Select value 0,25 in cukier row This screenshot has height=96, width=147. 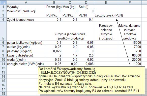(x=54, y=47)
